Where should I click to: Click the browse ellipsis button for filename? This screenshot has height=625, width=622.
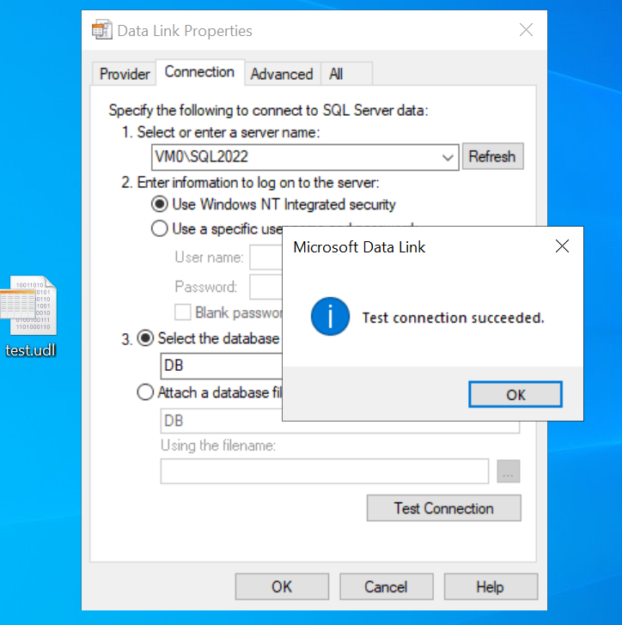508,471
